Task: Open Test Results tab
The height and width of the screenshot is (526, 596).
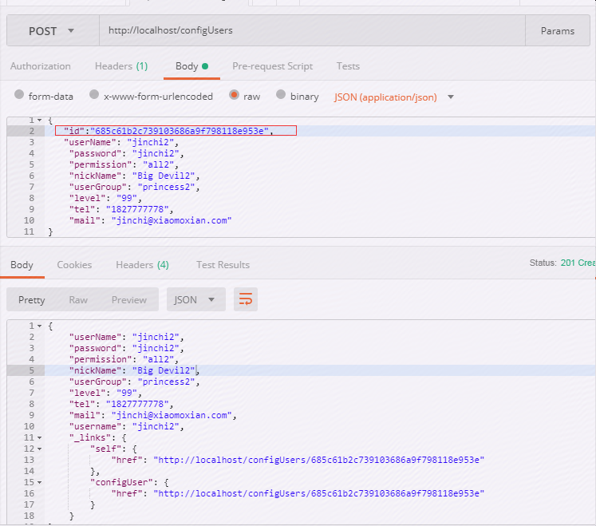Action: (223, 265)
